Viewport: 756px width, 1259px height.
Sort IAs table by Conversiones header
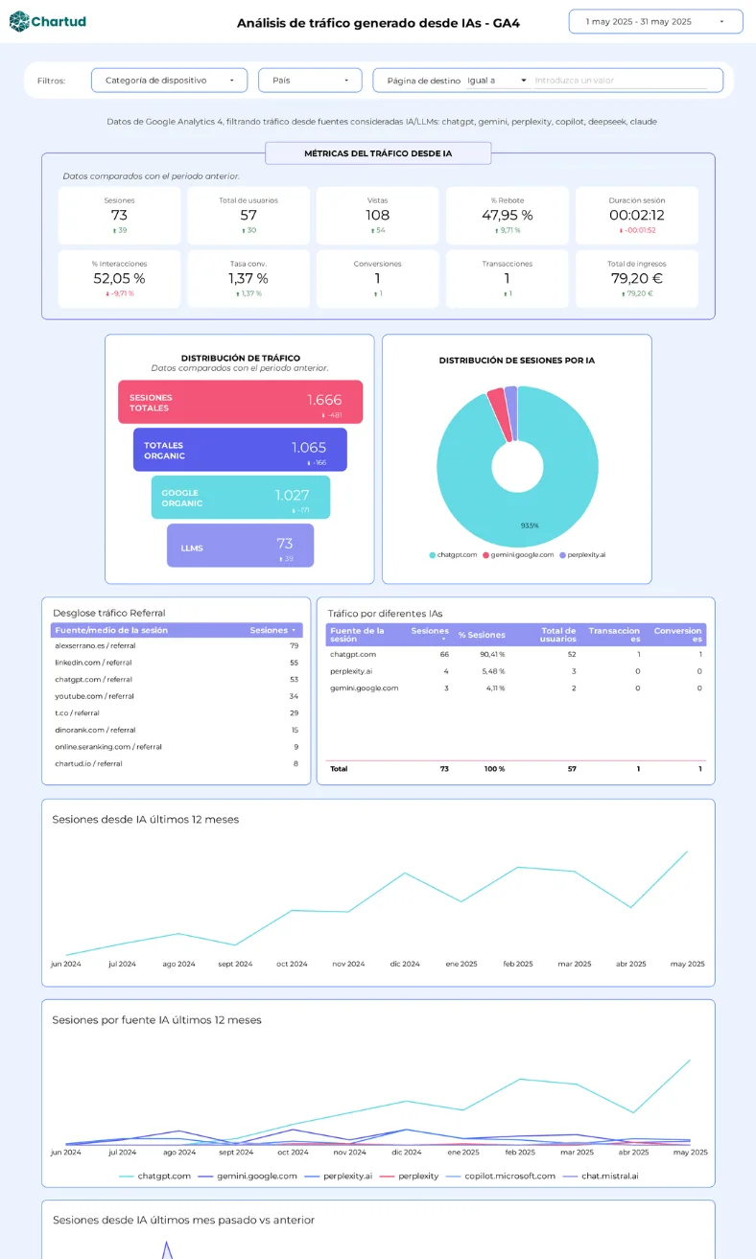coord(678,635)
